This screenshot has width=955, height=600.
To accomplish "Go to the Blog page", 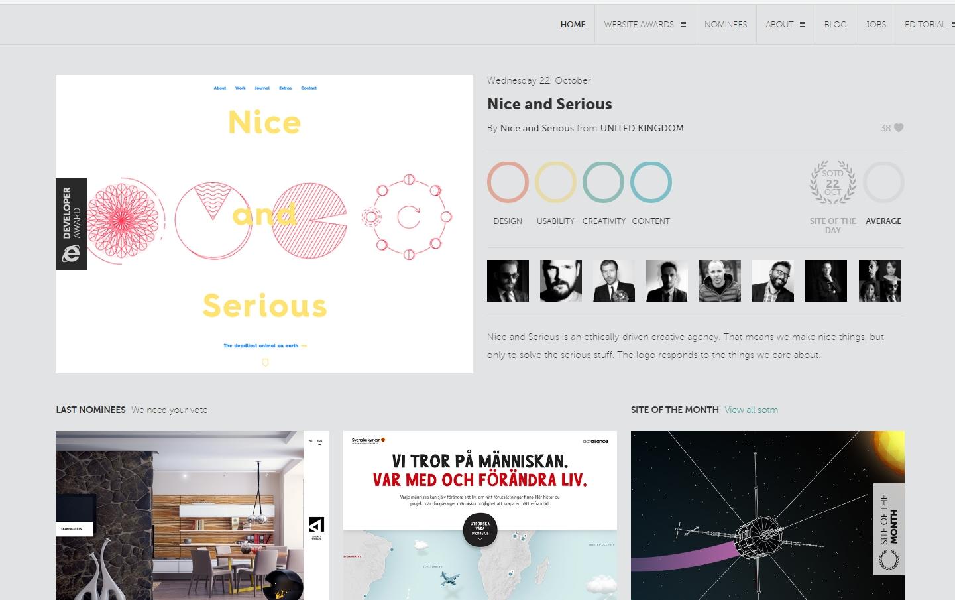I will tap(835, 25).
